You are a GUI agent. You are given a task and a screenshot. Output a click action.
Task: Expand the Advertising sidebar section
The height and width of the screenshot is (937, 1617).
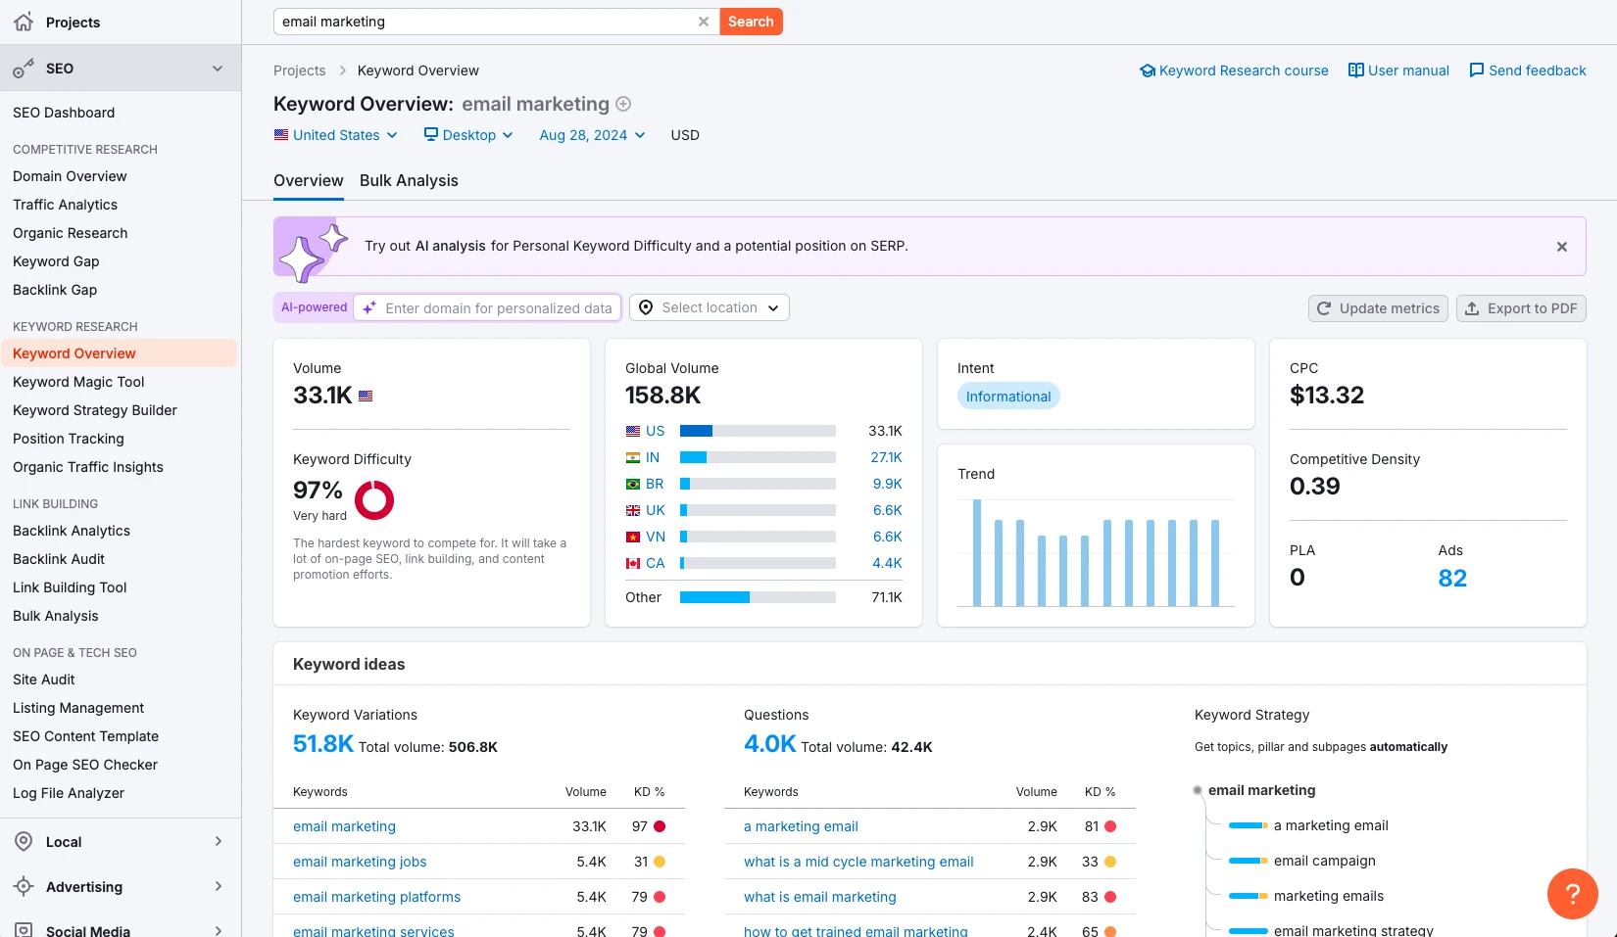pyautogui.click(x=218, y=887)
